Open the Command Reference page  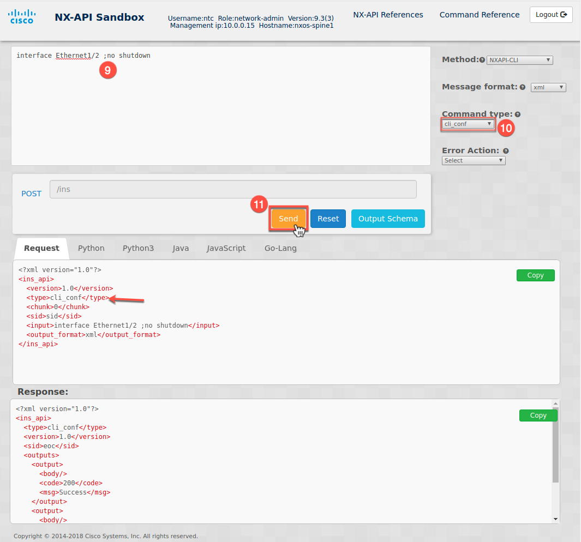479,15
